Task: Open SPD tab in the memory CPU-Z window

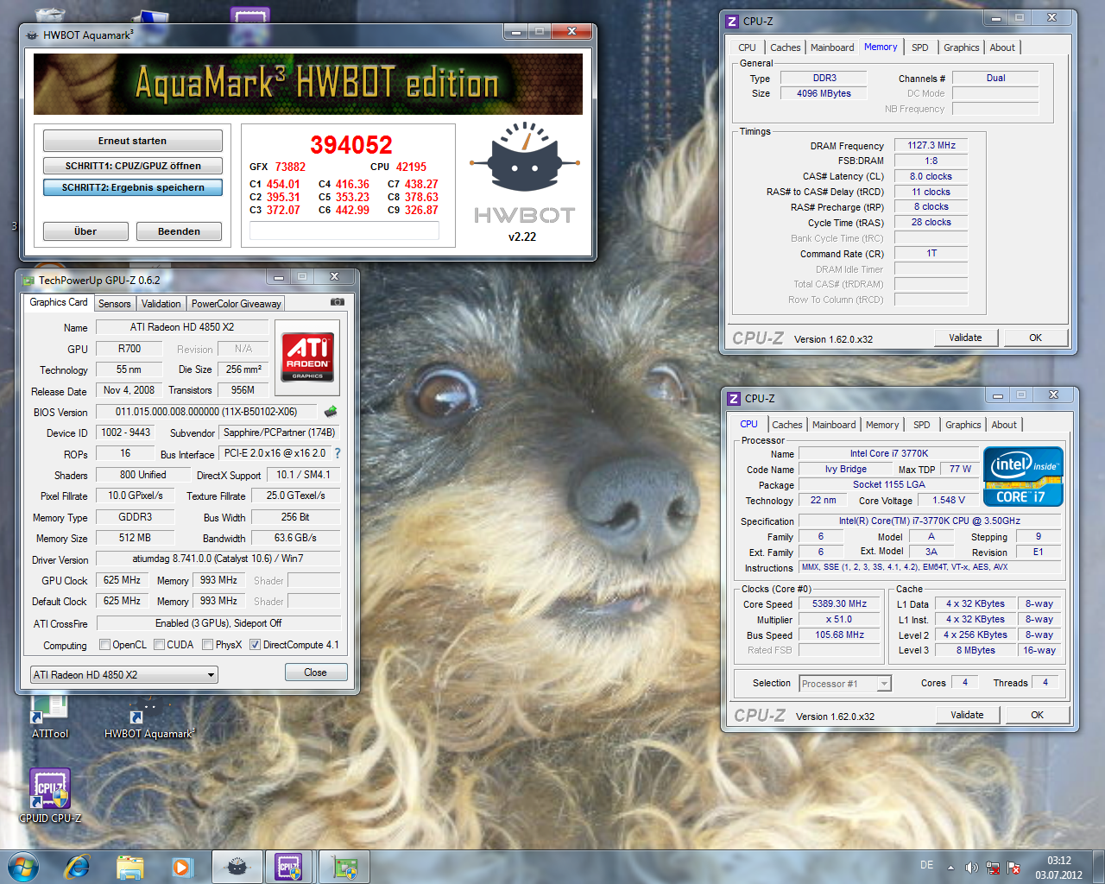Action: pyautogui.click(x=920, y=47)
